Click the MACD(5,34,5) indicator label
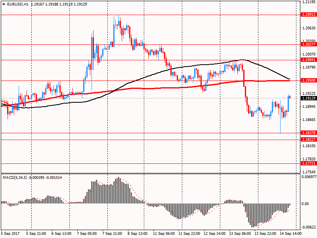 pos(15,177)
